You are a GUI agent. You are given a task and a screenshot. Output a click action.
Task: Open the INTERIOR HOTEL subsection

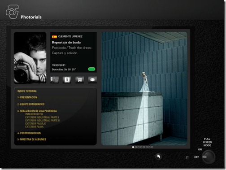click(x=34, y=114)
